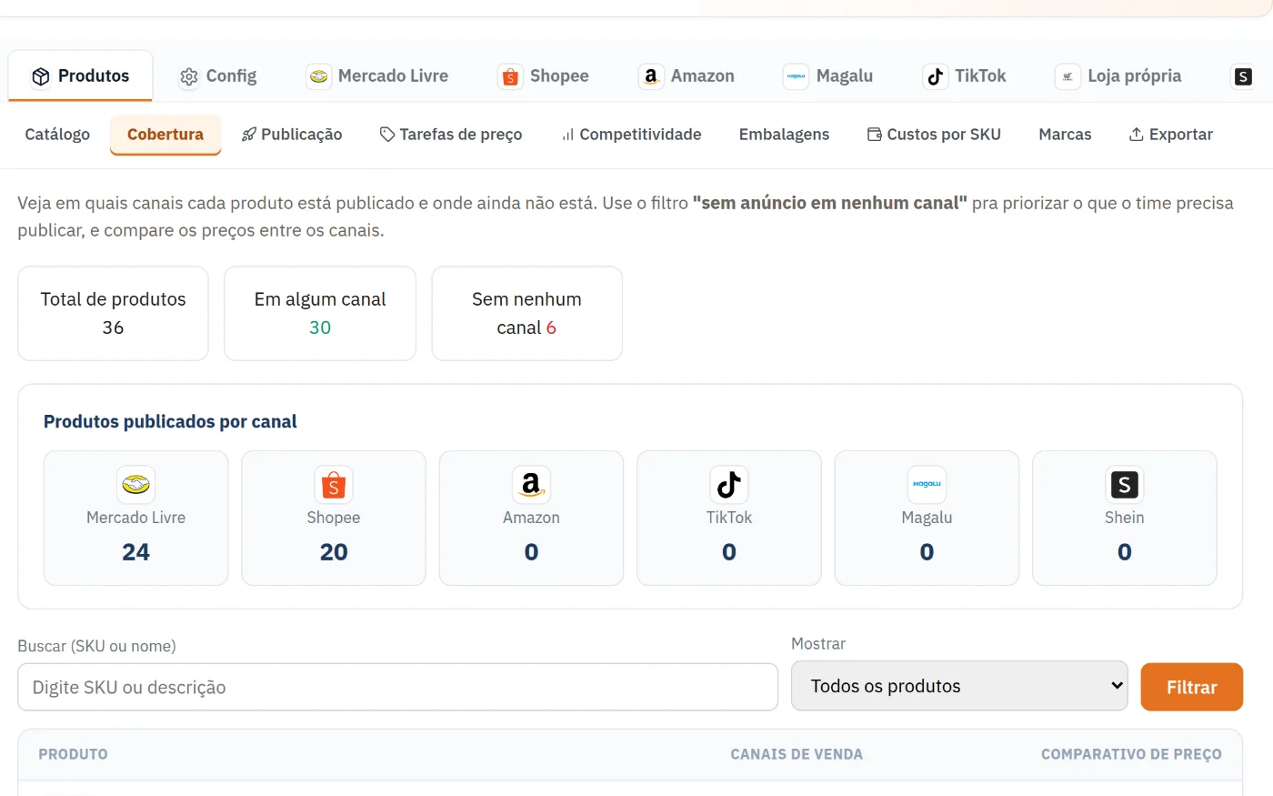
Task: Focus the 'Digite SKU ou descrição' search field
Action: (x=397, y=687)
